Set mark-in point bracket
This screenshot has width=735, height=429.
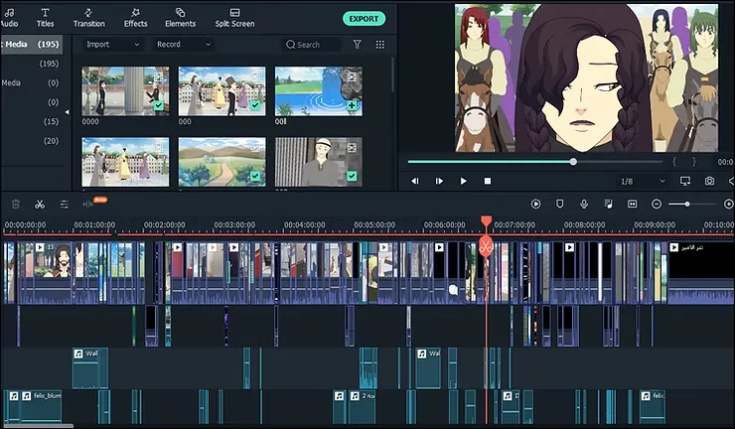click(674, 162)
